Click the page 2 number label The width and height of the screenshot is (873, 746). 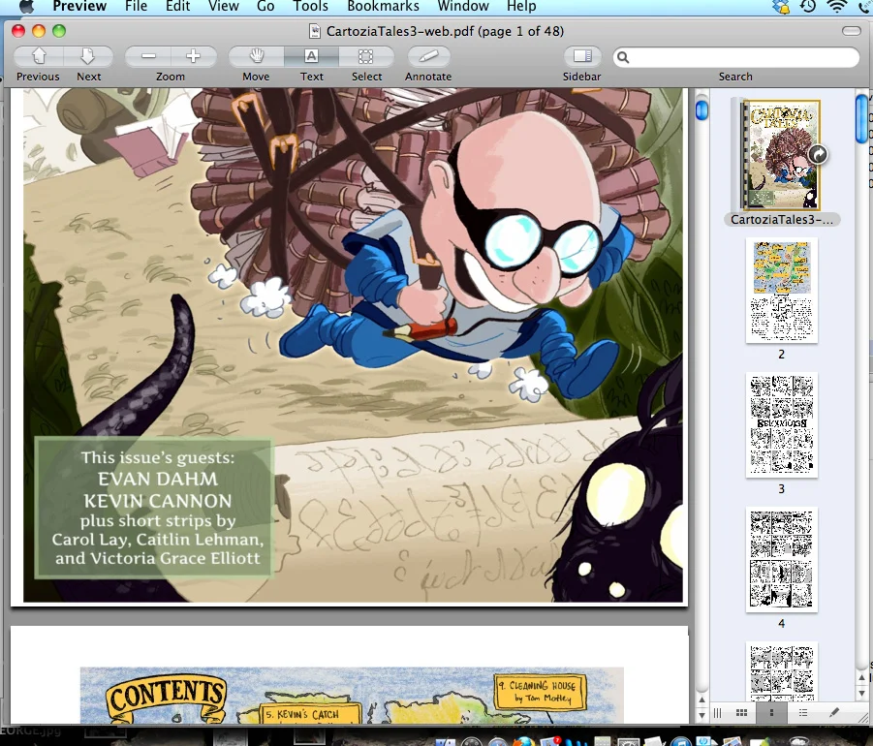[x=782, y=354]
